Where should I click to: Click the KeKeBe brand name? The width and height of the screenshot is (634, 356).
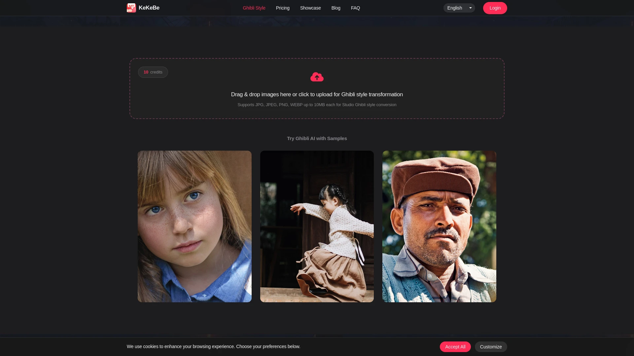[x=149, y=8]
